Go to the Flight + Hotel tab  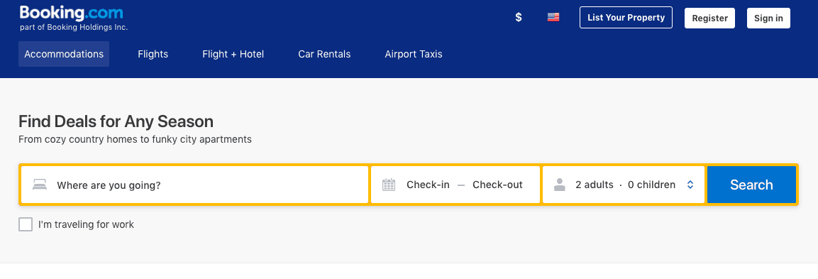pos(233,54)
